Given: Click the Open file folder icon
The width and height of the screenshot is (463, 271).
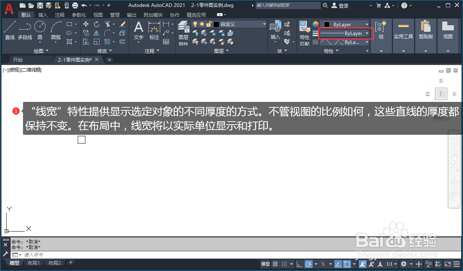Looking at the screenshot, I should point(31,5).
